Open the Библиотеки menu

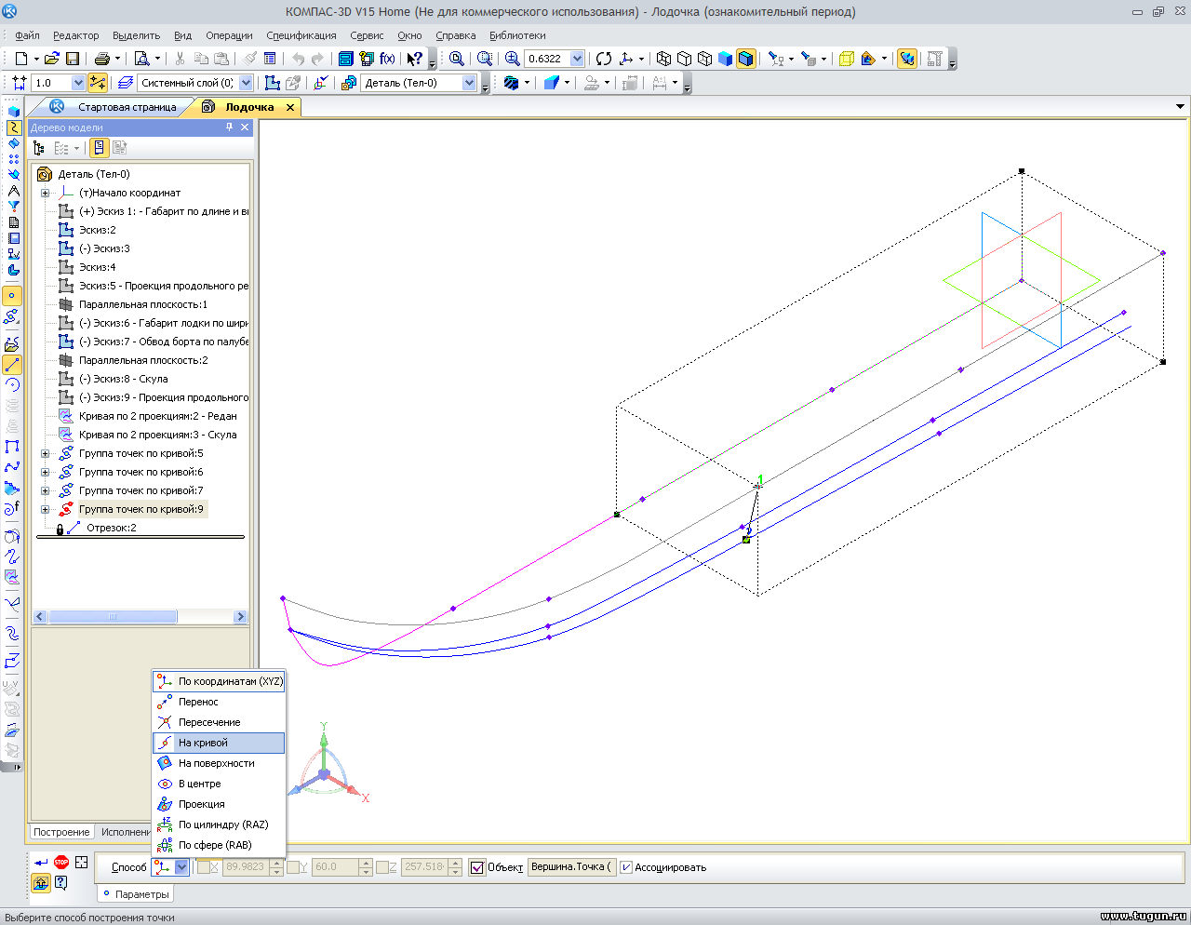click(517, 35)
